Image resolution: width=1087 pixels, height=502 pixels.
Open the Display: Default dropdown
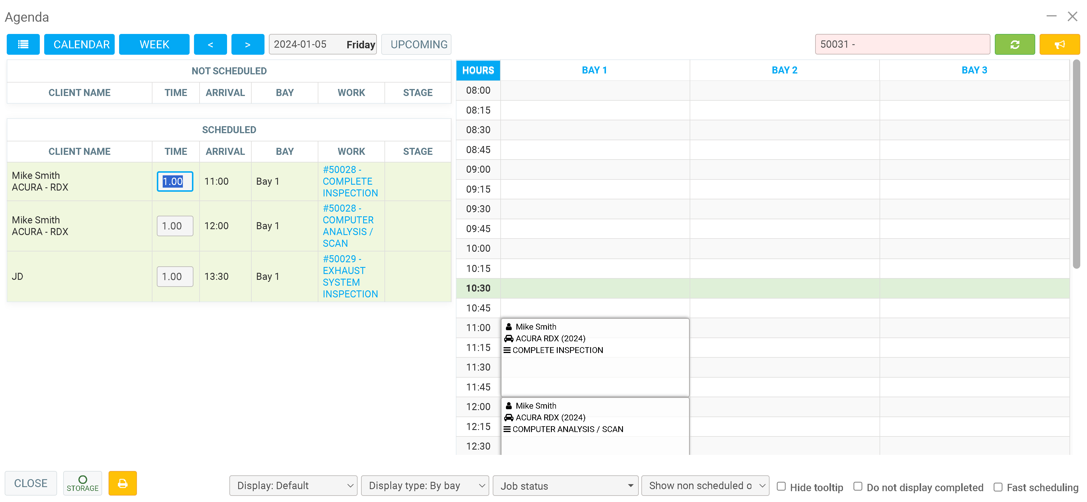[x=293, y=486]
